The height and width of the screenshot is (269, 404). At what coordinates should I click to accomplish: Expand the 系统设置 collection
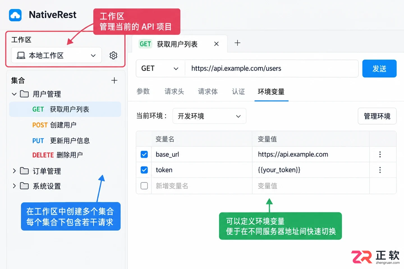coord(14,186)
